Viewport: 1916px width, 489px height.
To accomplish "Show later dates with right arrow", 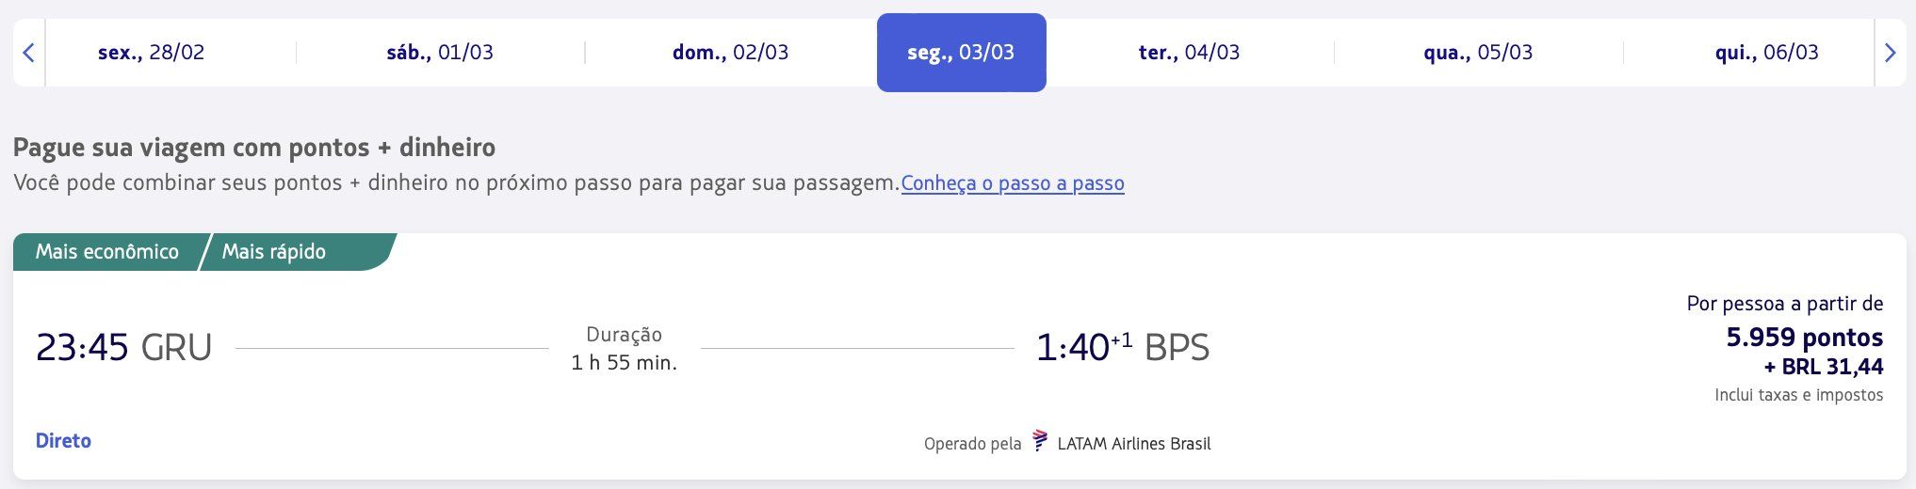I will [x=1890, y=53].
